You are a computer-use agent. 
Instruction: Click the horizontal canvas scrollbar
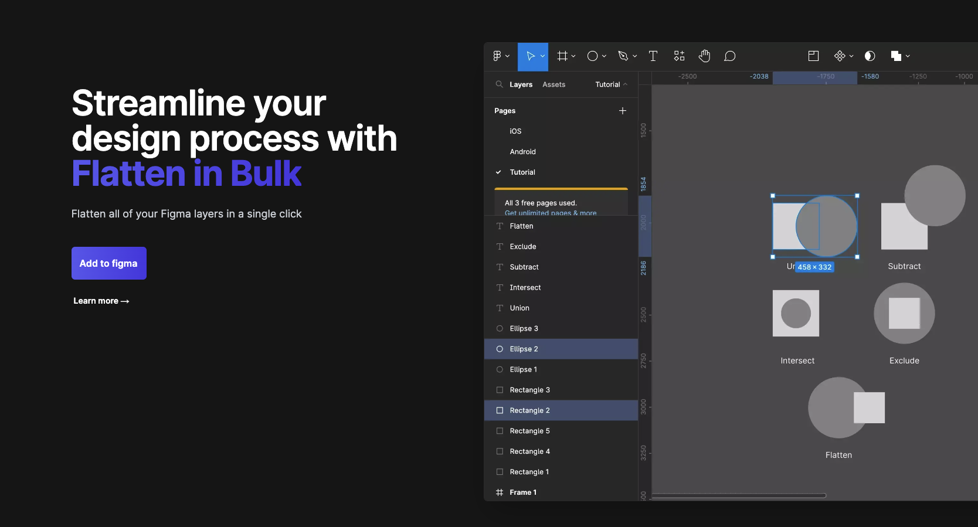click(739, 495)
